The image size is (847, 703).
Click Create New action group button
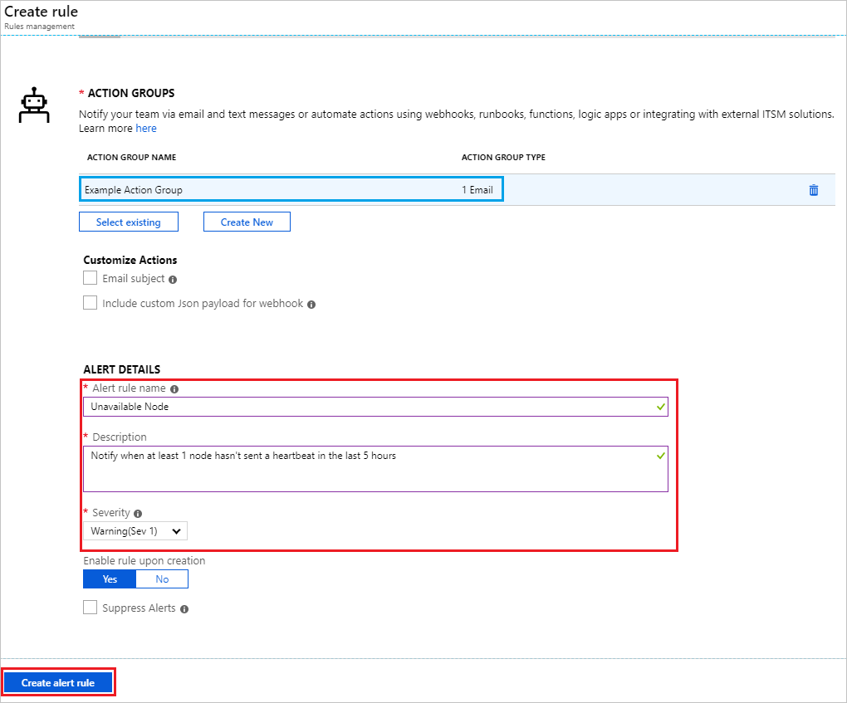(247, 222)
